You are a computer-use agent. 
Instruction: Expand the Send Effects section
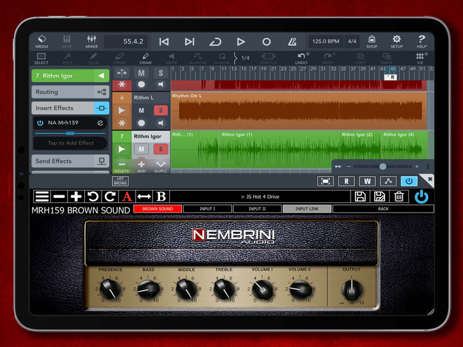(70, 161)
